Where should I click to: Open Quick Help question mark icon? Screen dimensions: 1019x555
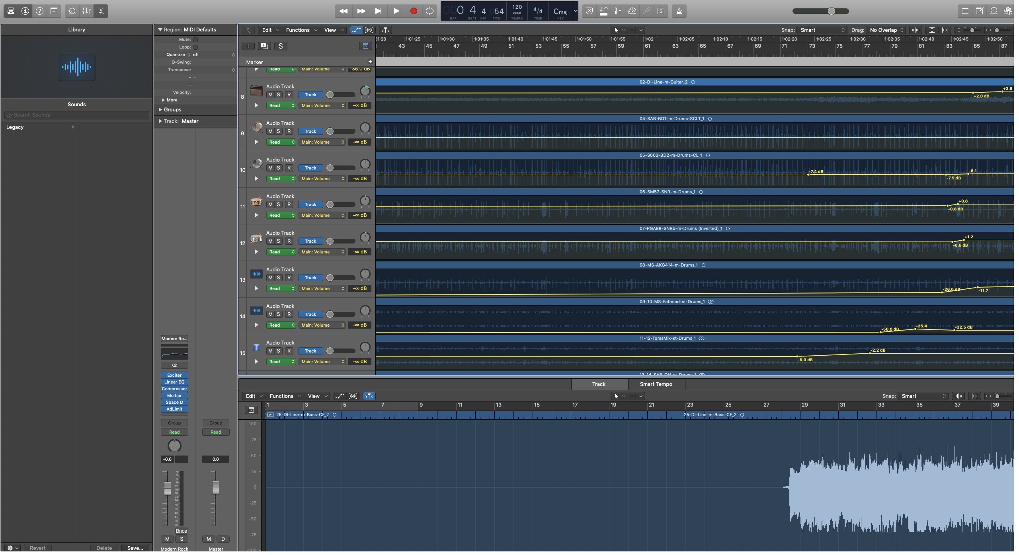[40, 11]
